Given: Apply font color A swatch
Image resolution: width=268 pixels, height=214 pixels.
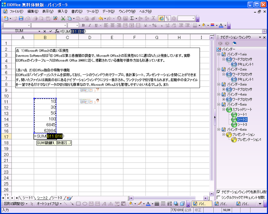Looking at the screenshot, I should click(221, 26).
